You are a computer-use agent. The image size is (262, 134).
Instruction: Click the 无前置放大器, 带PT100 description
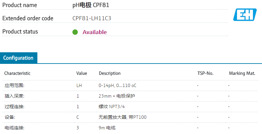122,117
